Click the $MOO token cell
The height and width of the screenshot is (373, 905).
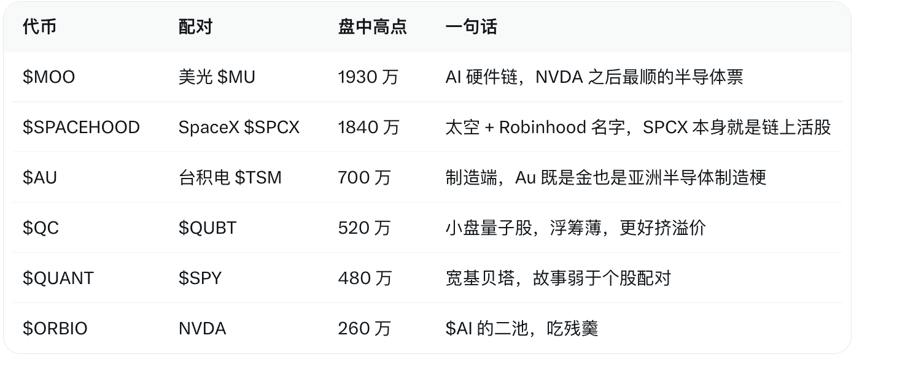coord(49,77)
